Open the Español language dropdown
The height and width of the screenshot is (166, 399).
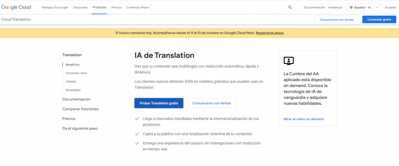click(363, 7)
